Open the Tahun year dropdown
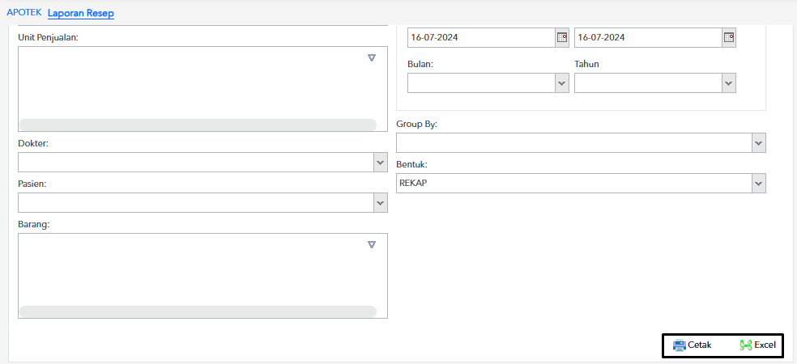 [x=655, y=83]
